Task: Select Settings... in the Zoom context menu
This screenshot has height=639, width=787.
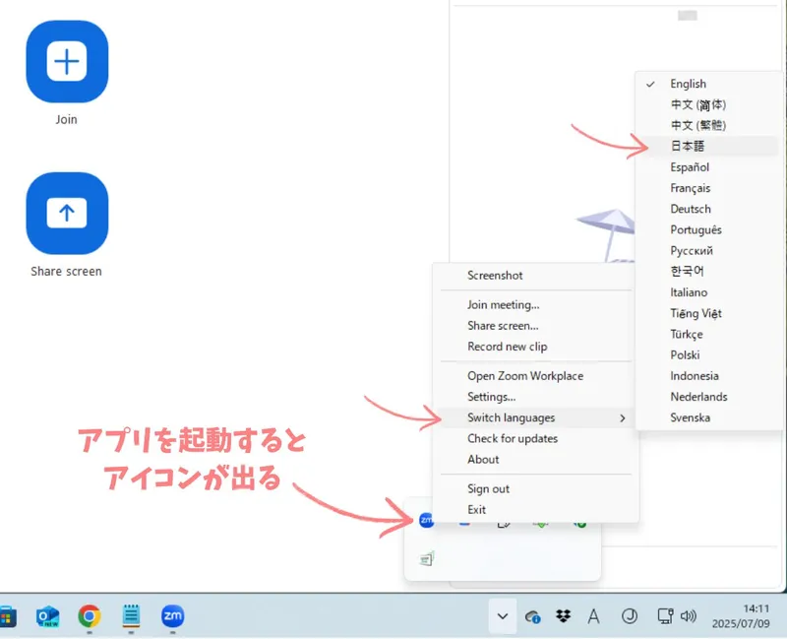Action: coord(491,397)
